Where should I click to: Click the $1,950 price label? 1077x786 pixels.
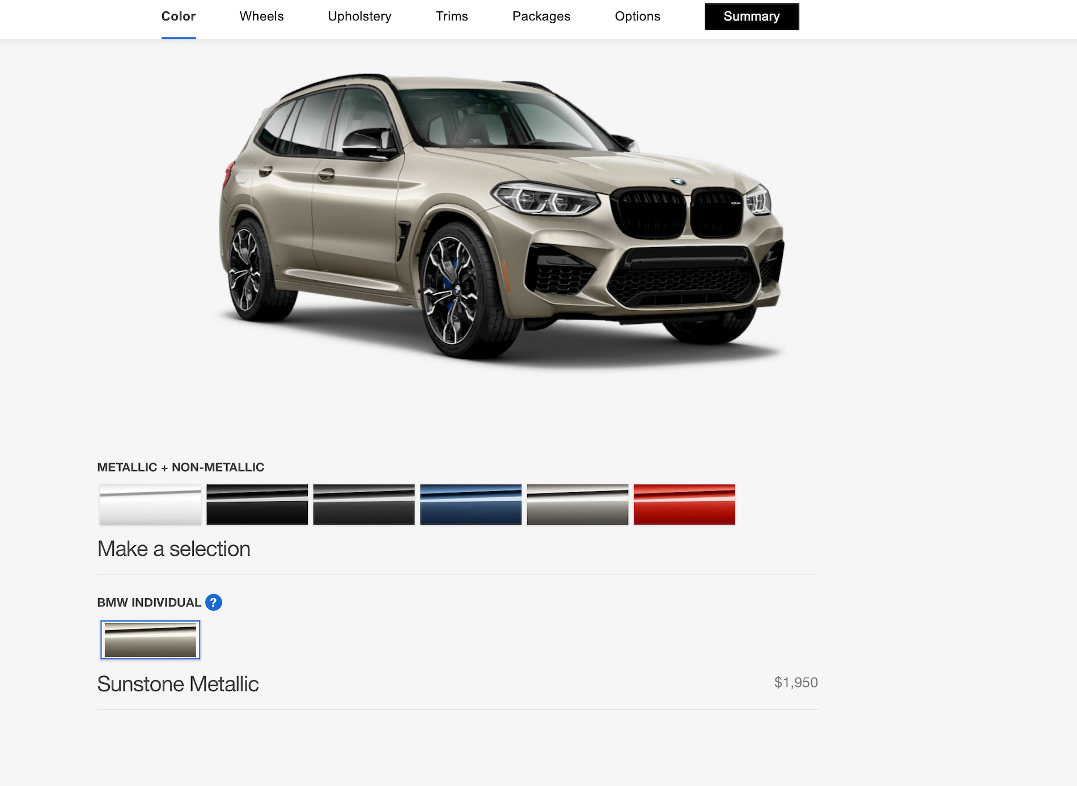tap(796, 682)
